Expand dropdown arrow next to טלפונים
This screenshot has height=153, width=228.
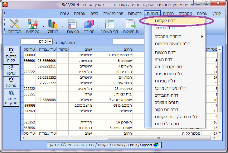(43, 26)
